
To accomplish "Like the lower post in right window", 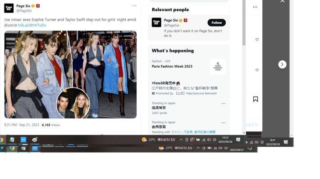I will tap(257, 70).
